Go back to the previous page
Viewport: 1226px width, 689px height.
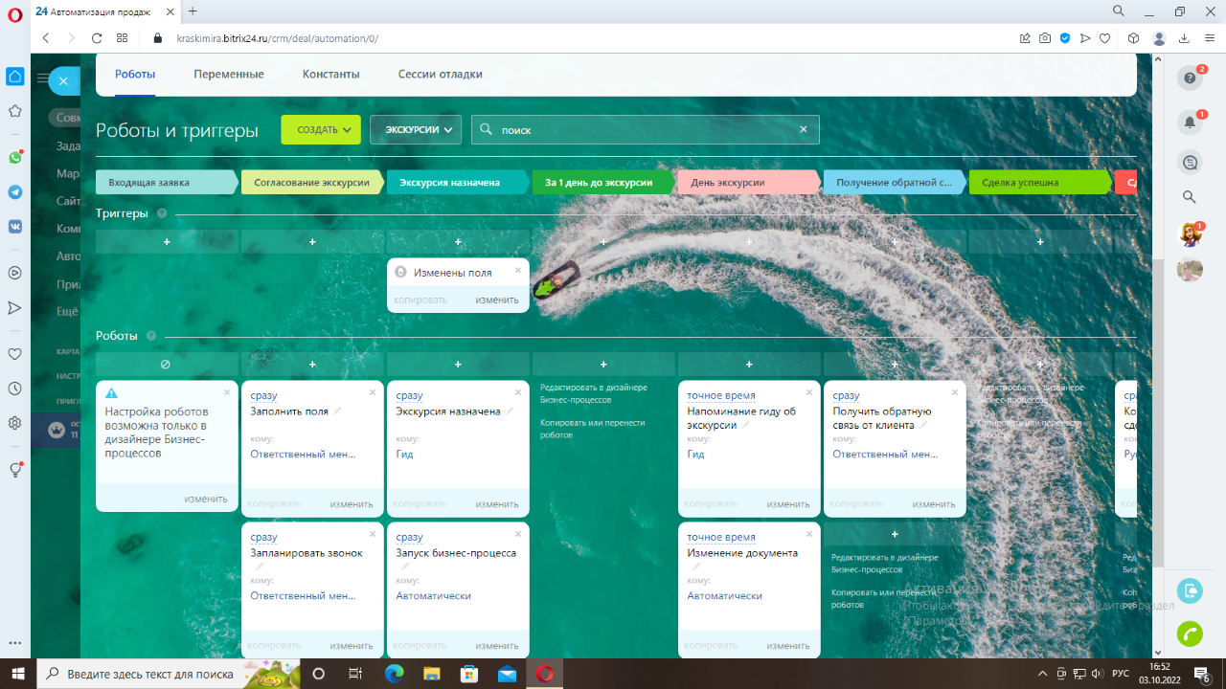46,38
